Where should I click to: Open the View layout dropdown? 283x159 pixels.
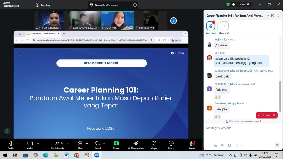[x=244, y=4]
